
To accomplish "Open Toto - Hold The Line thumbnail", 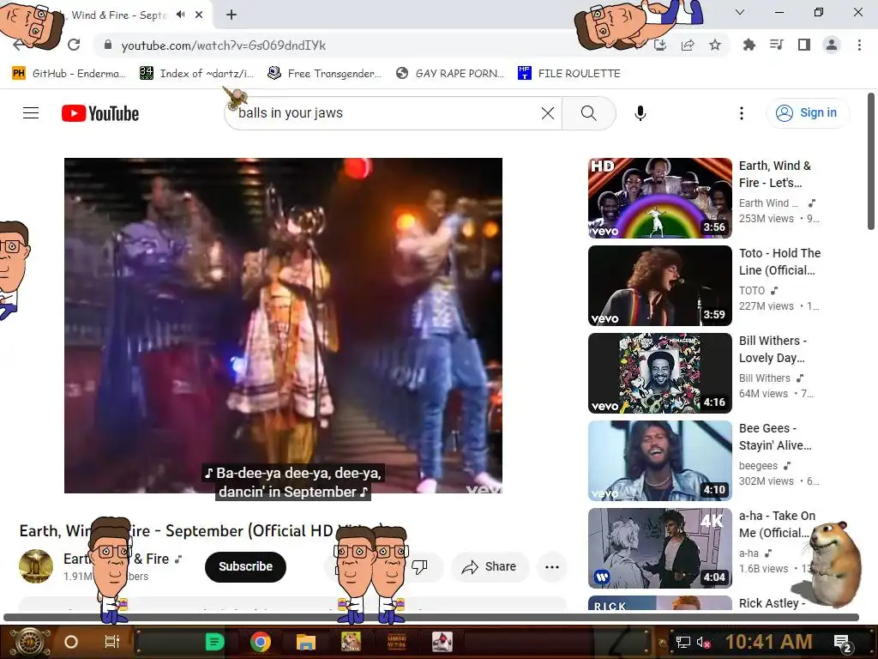I will click(659, 285).
